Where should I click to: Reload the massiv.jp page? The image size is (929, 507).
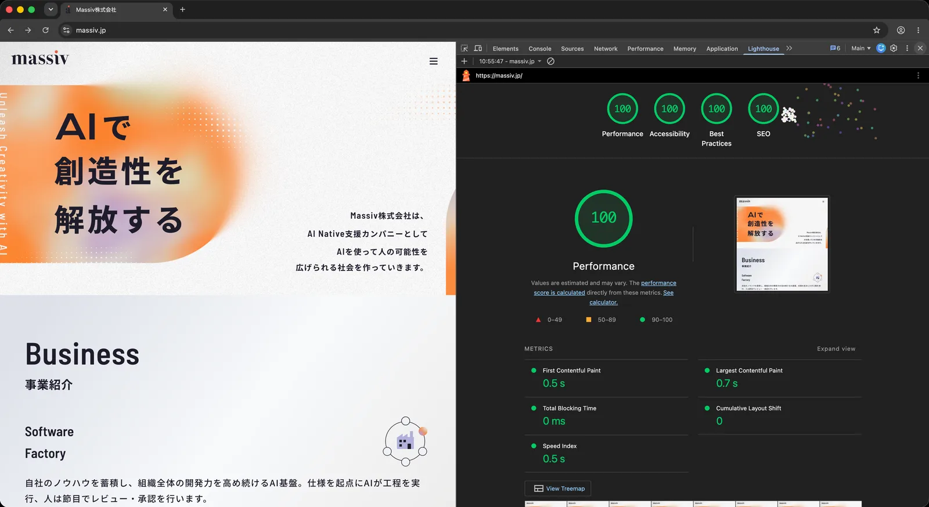[45, 30]
